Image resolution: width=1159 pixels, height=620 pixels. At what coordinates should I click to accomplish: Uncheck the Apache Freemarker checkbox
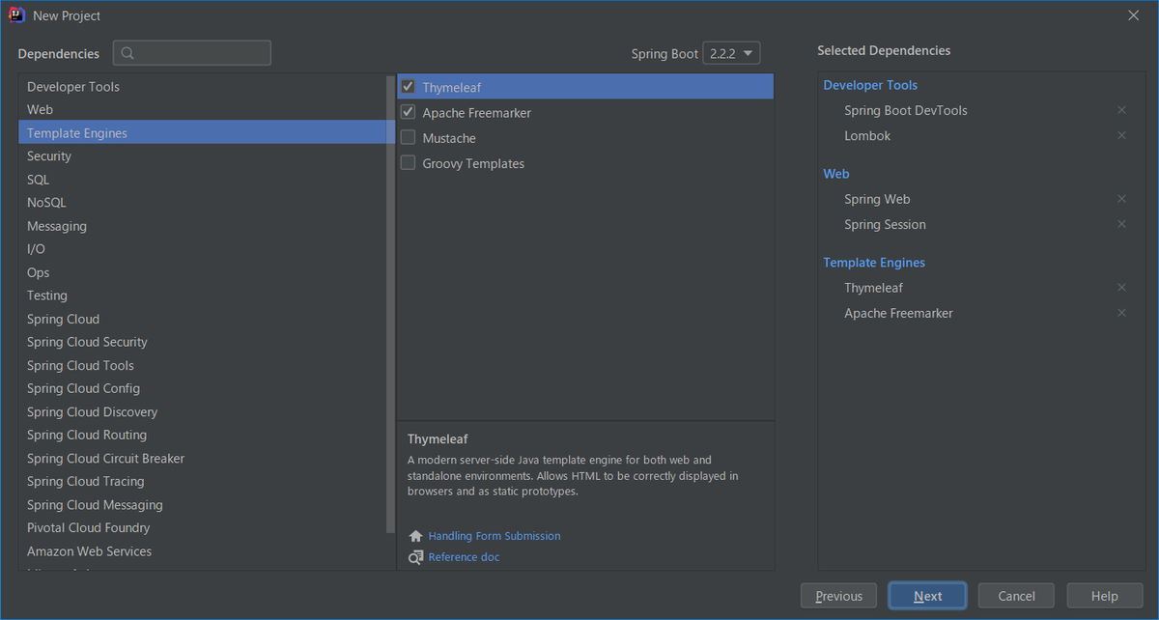409,112
